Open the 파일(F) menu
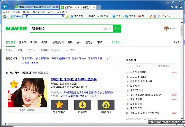 click(x=7, y=12)
